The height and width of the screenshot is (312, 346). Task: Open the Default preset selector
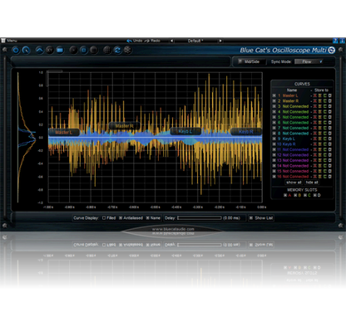(195, 41)
